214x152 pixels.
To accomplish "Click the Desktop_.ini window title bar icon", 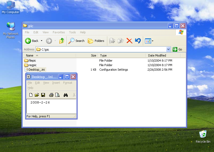I will tap(28, 77).
